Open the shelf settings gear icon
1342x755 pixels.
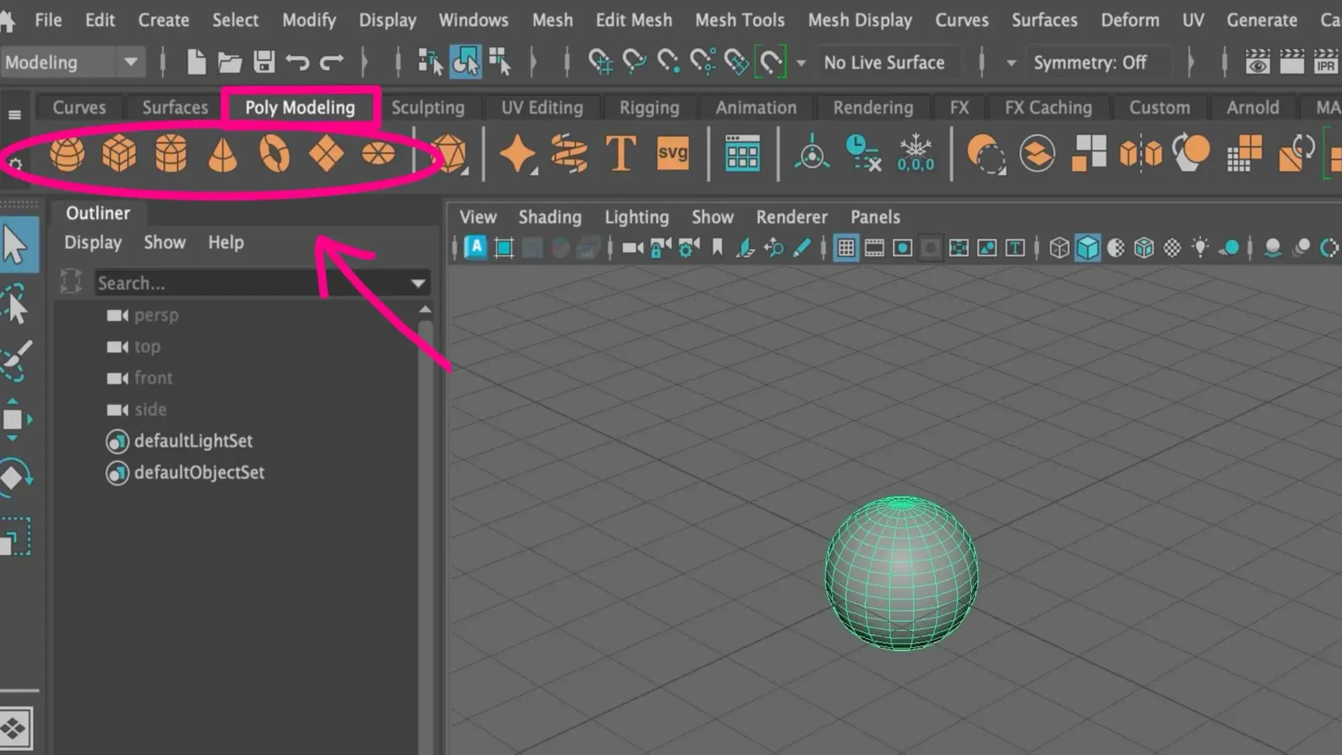click(x=15, y=165)
